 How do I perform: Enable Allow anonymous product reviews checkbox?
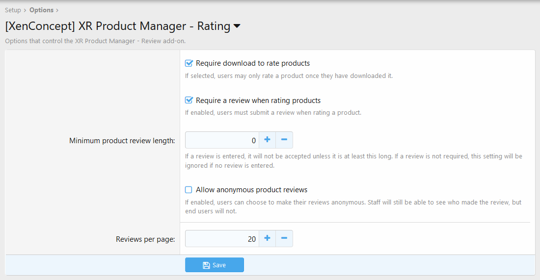pos(189,190)
